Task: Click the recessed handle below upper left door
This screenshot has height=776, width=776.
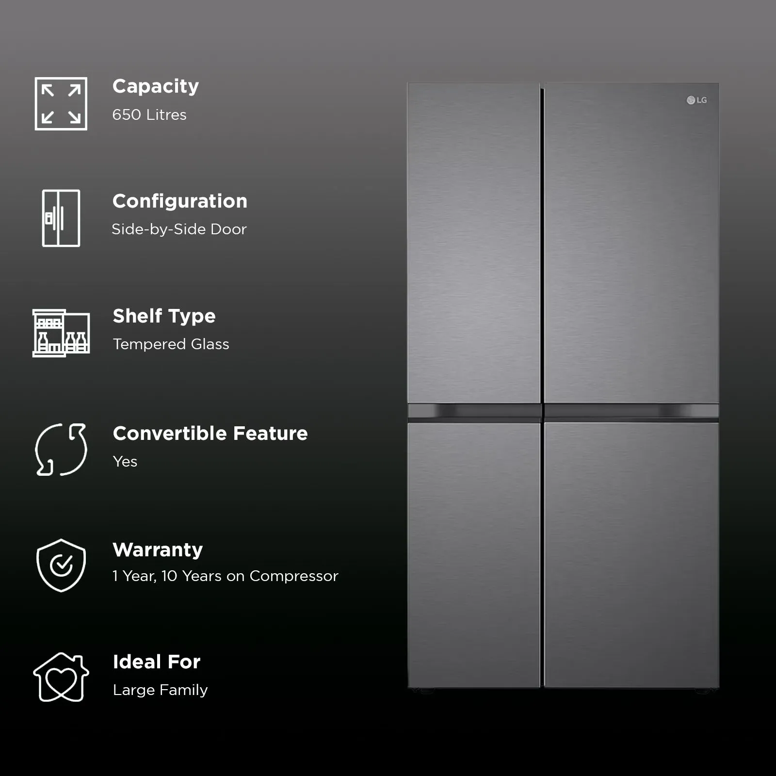Action: [473, 411]
